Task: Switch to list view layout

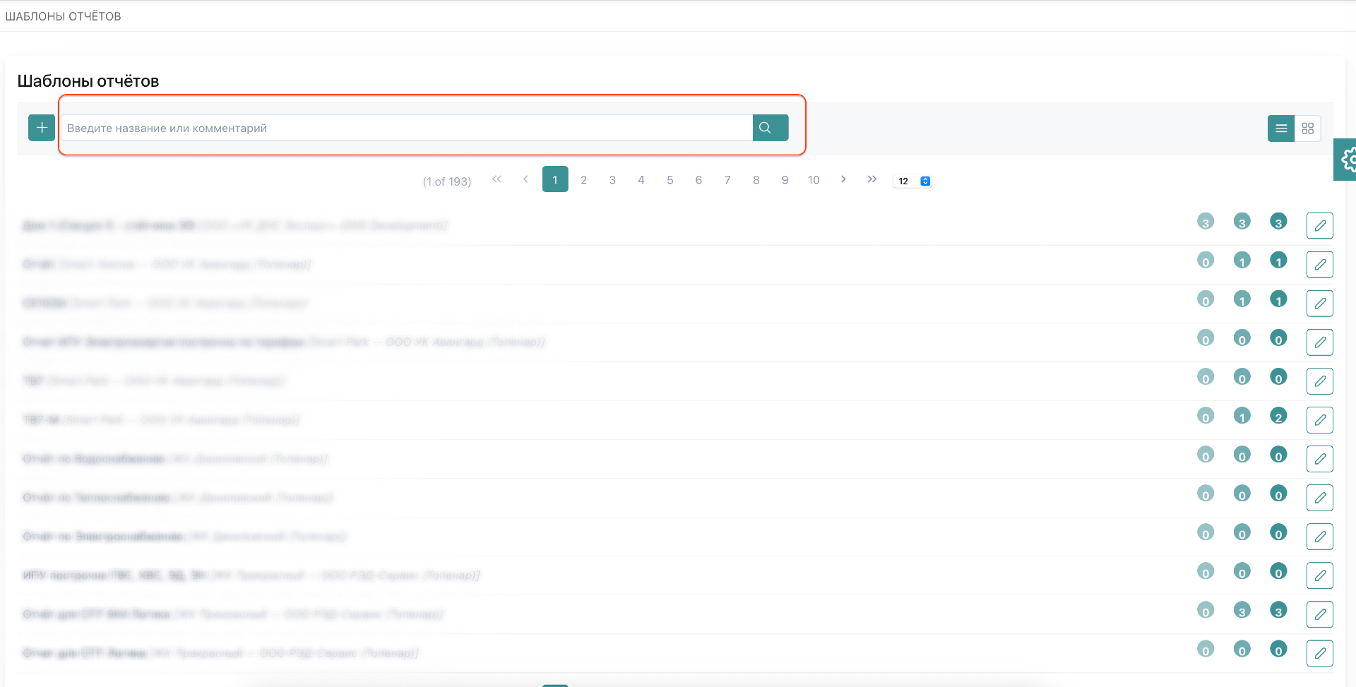Action: 1280,129
